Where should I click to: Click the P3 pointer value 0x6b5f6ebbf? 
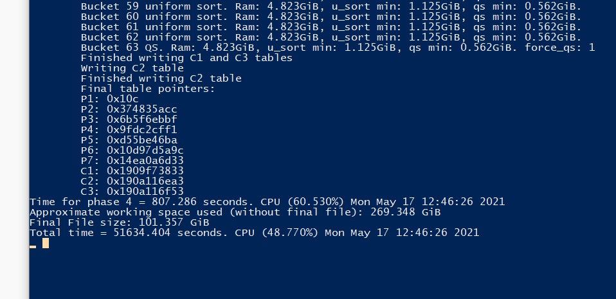[142, 119]
